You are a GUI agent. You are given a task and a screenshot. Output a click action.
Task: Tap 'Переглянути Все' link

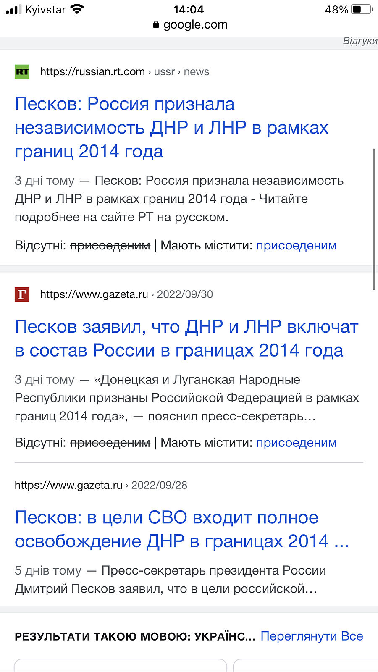click(312, 636)
